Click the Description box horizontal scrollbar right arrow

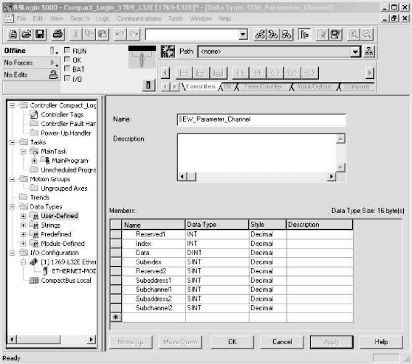tap(331, 176)
